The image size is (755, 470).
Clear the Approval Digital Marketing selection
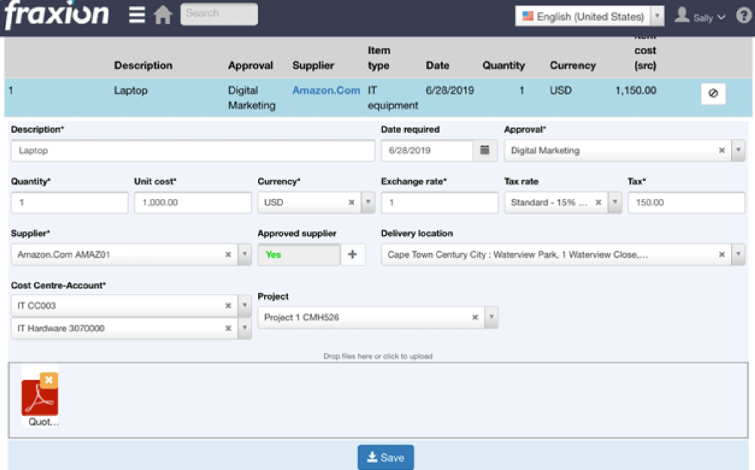tap(722, 151)
